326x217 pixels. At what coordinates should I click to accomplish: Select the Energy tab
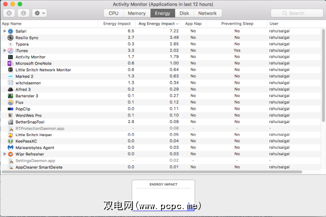coord(163,13)
